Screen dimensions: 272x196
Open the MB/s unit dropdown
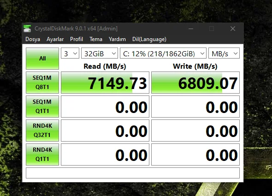pos(224,53)
